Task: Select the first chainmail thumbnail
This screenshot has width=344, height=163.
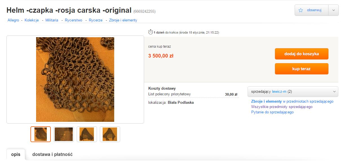Action: tap(41, 134)
